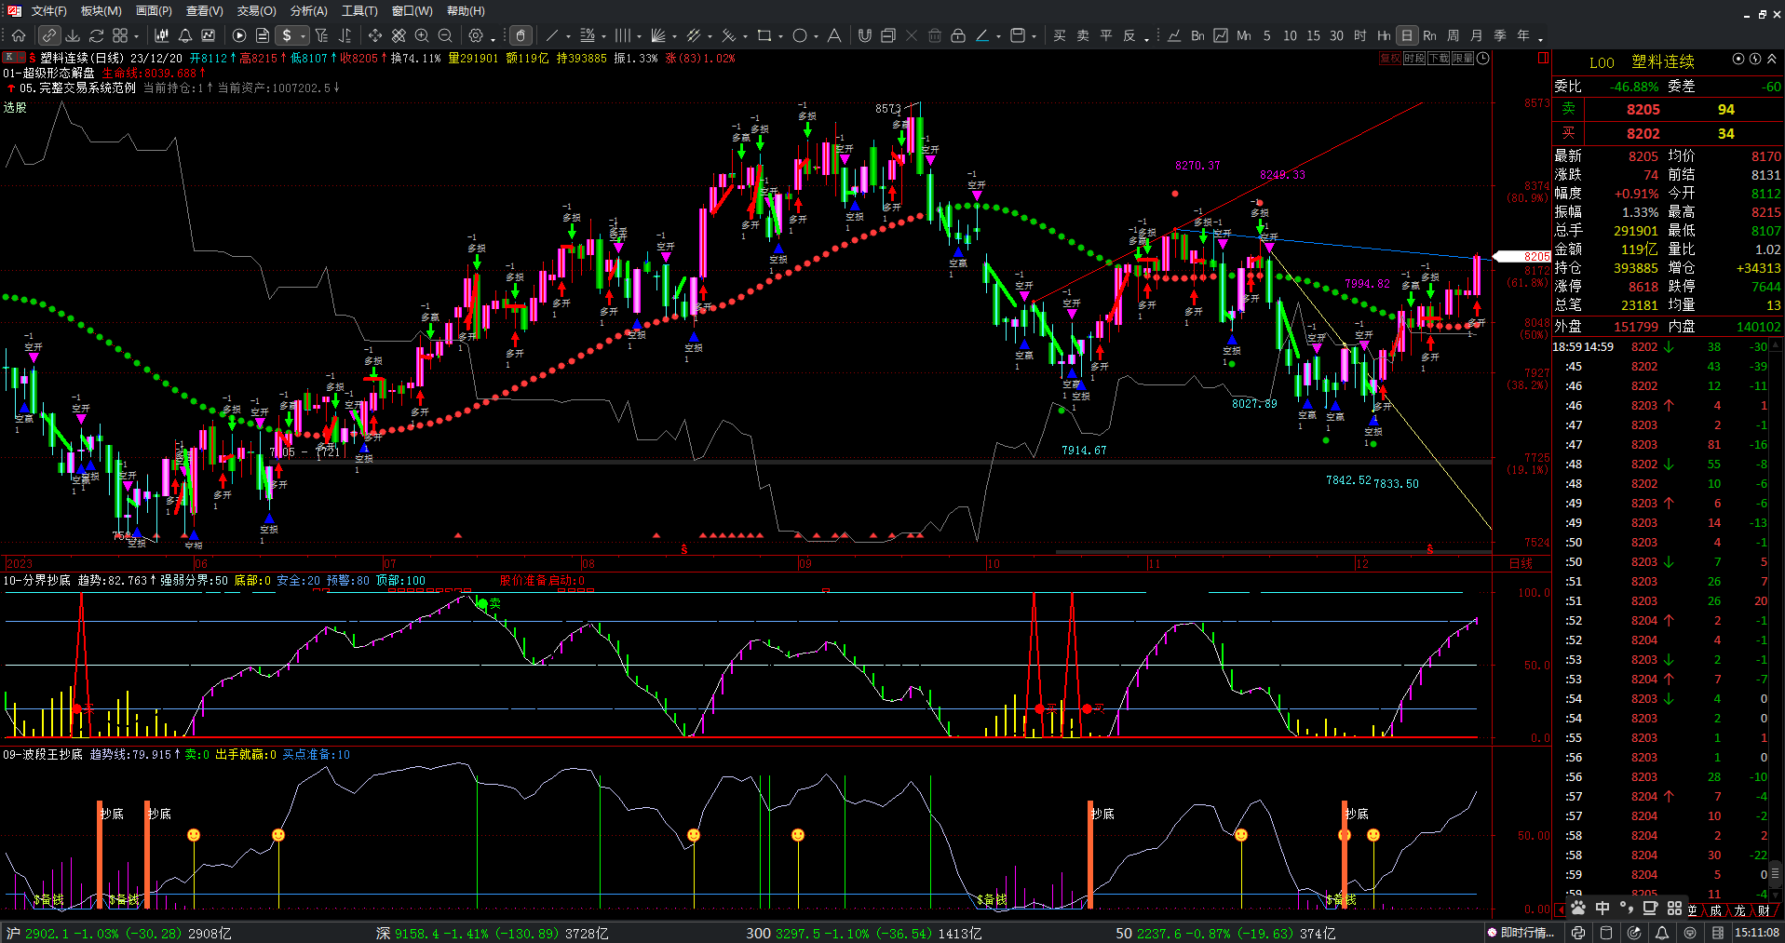Open the trend chart picture icon
1785x943 pixels.
(x=209, y=35)
